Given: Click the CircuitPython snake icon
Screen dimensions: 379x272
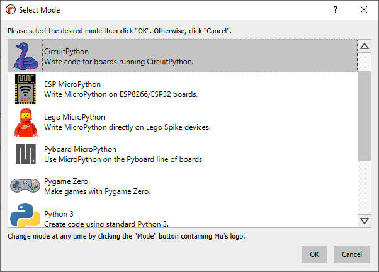Looking at the screenshot, I should pyautogui.click(x=25, y=55).
